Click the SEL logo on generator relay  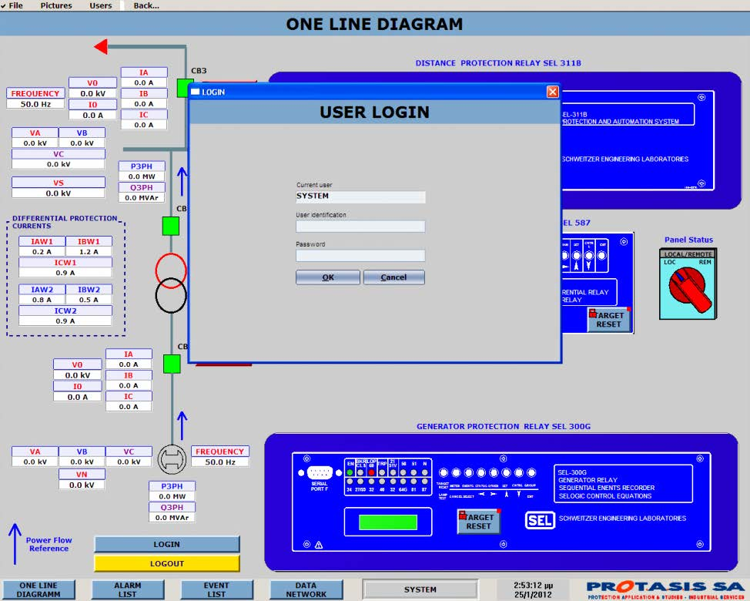[540, 520]
